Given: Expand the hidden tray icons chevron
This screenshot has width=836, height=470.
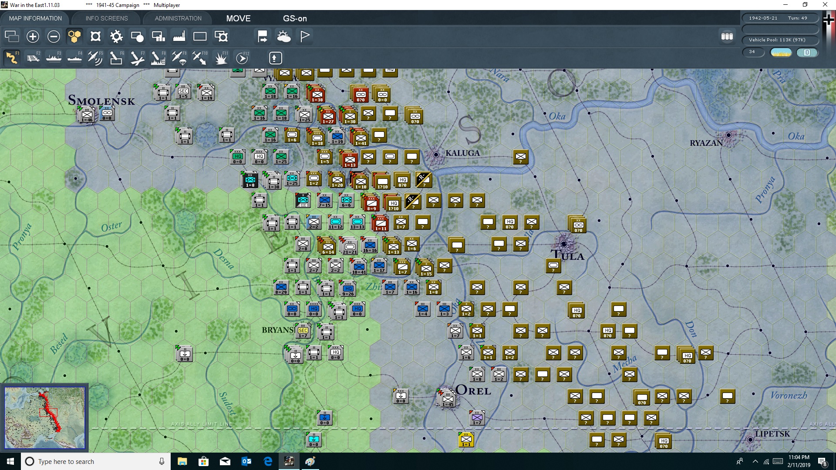Looking at the screenshot, I should tap(755, 461).
